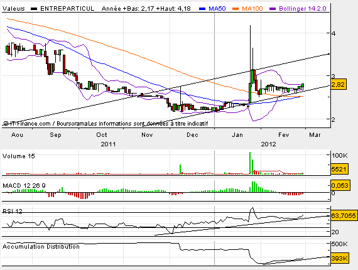Click the price axis value 2

click(334, 119)
